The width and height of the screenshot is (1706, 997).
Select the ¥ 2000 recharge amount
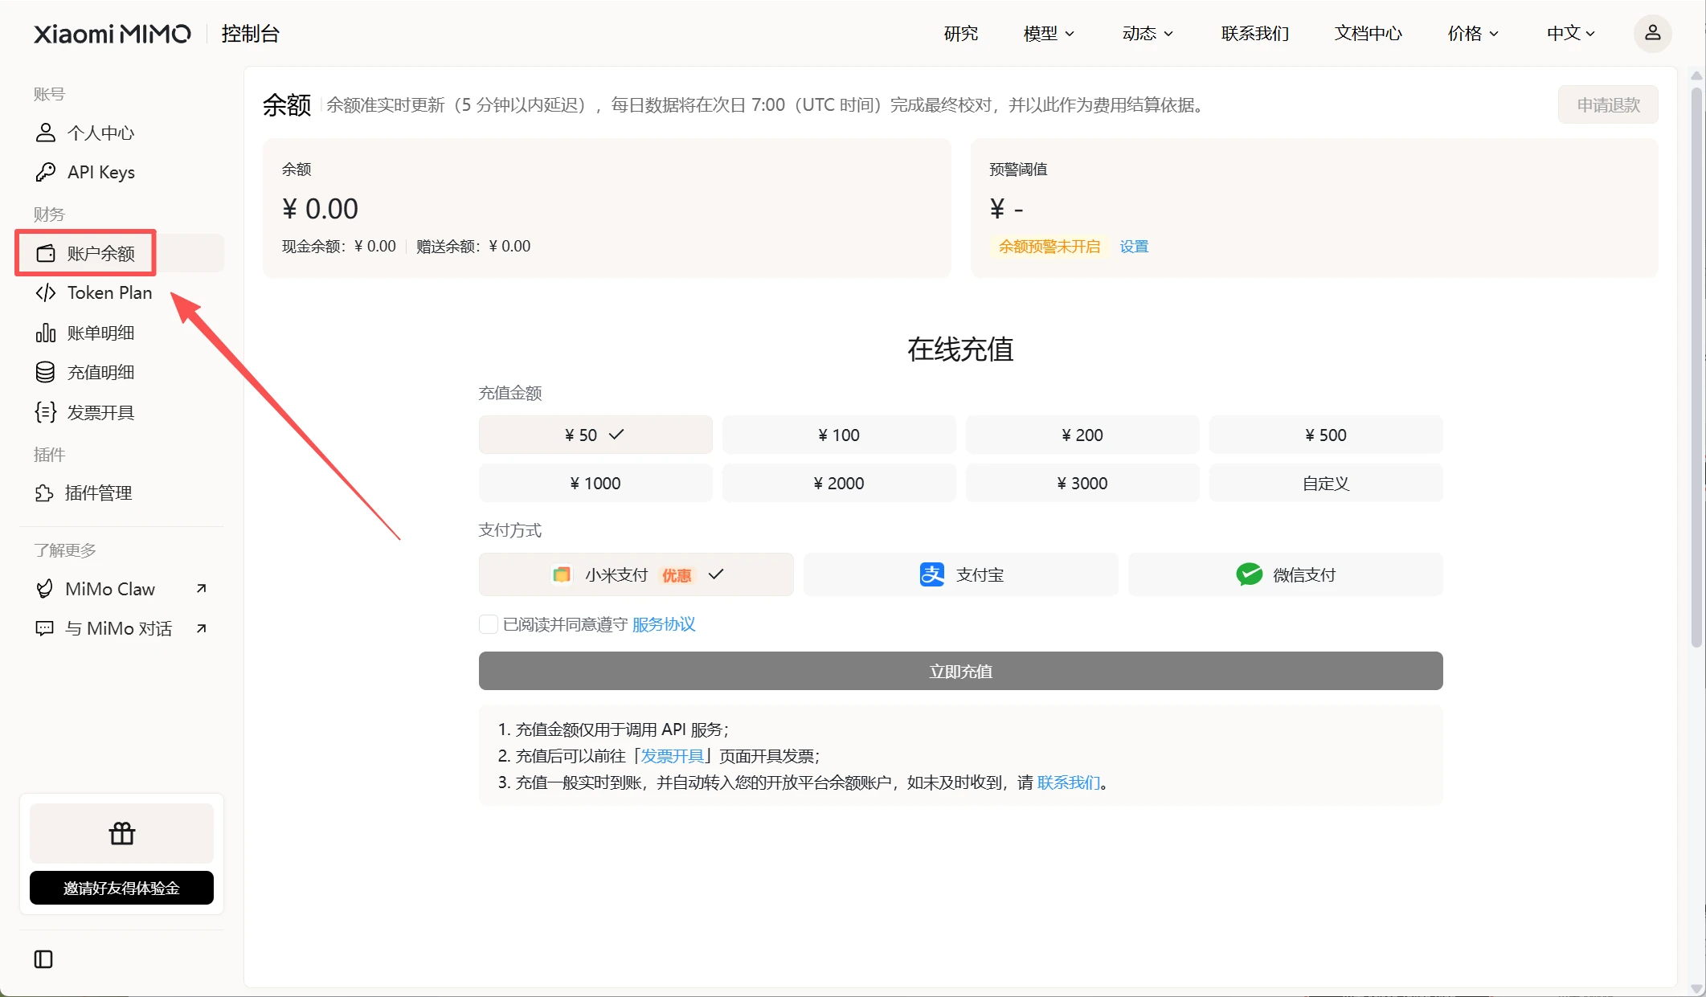coord(839,483)
